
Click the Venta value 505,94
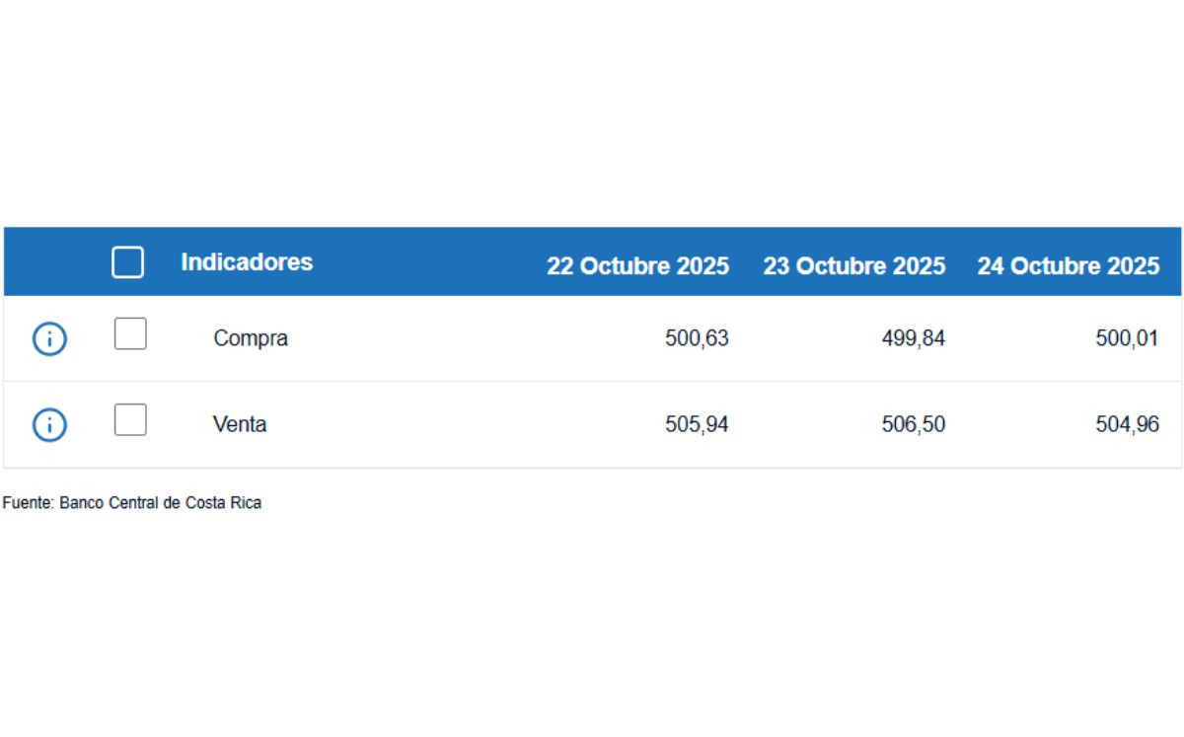tap(697, 424)
